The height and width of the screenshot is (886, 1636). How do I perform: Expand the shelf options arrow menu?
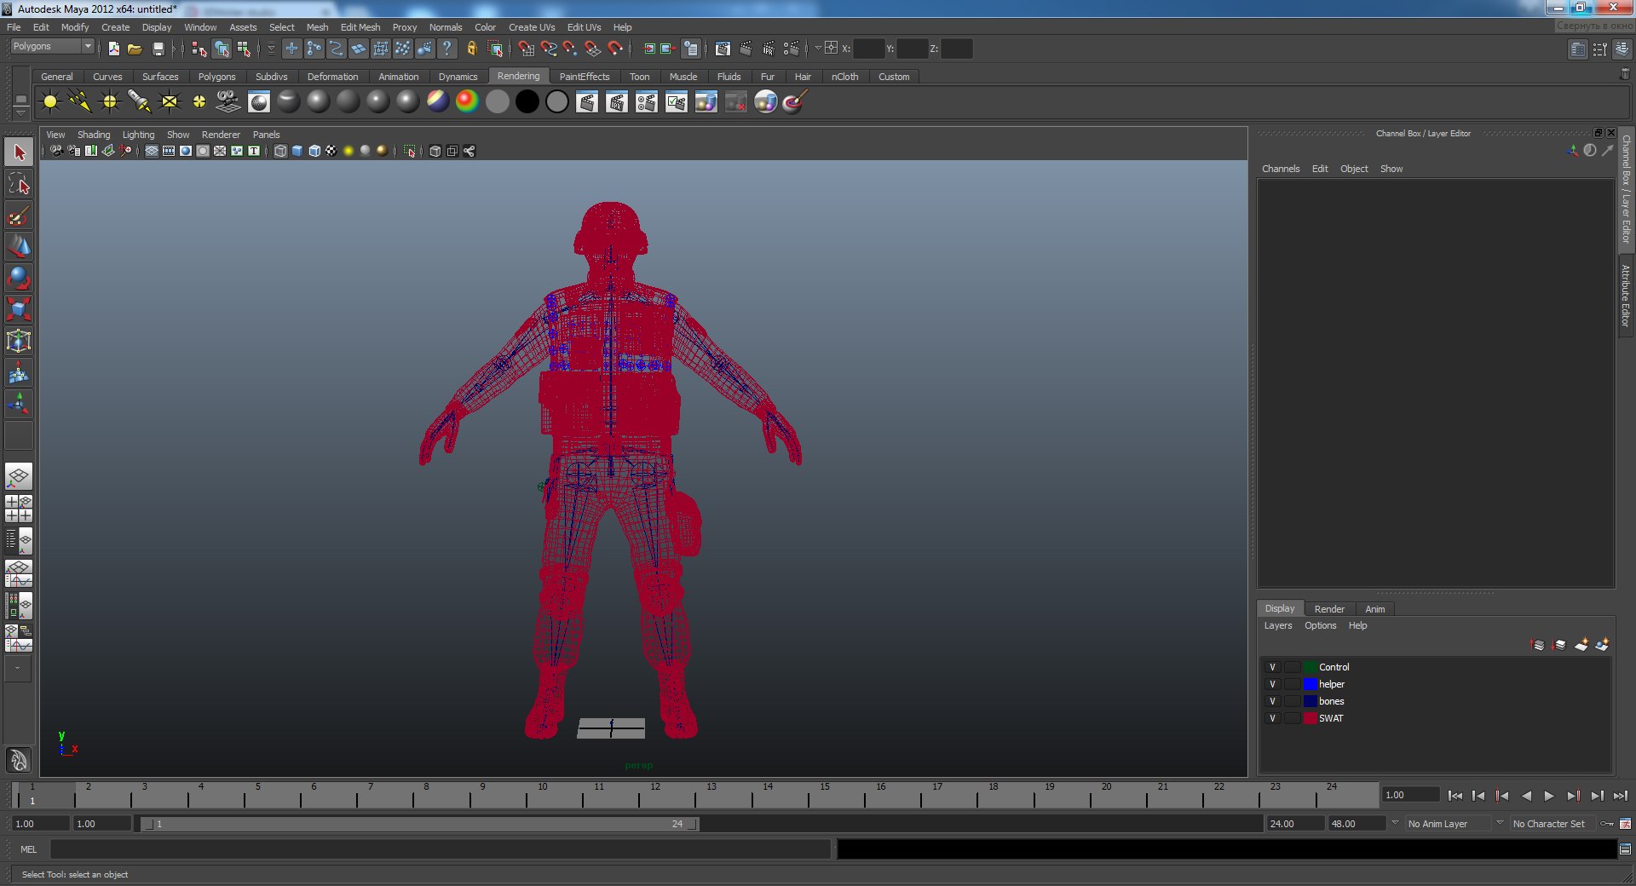pos(21,112)
